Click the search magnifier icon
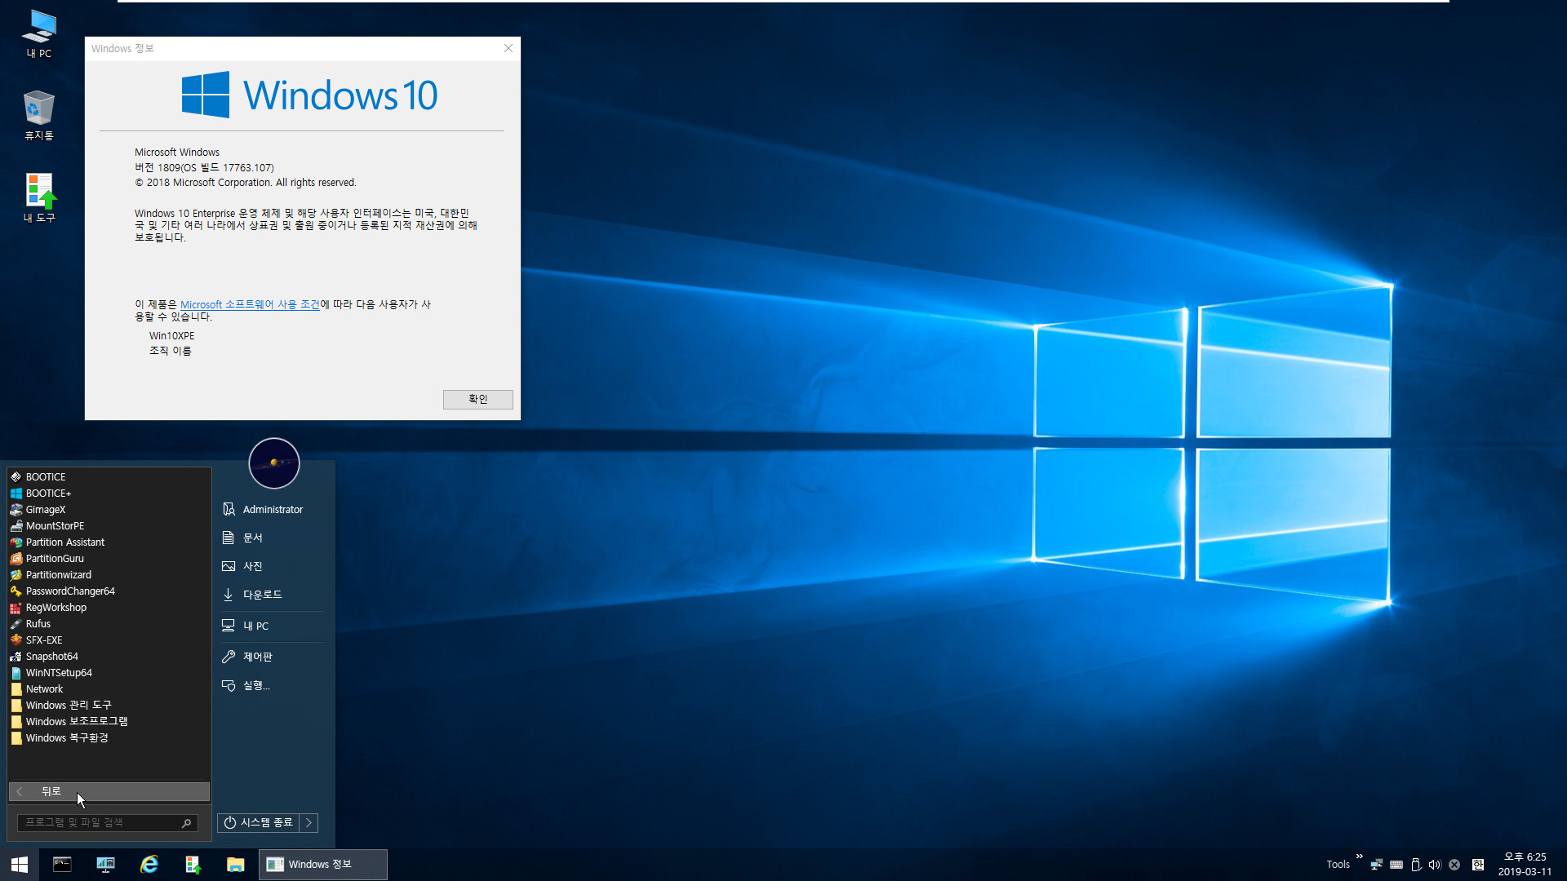 [x=187, y=823]
